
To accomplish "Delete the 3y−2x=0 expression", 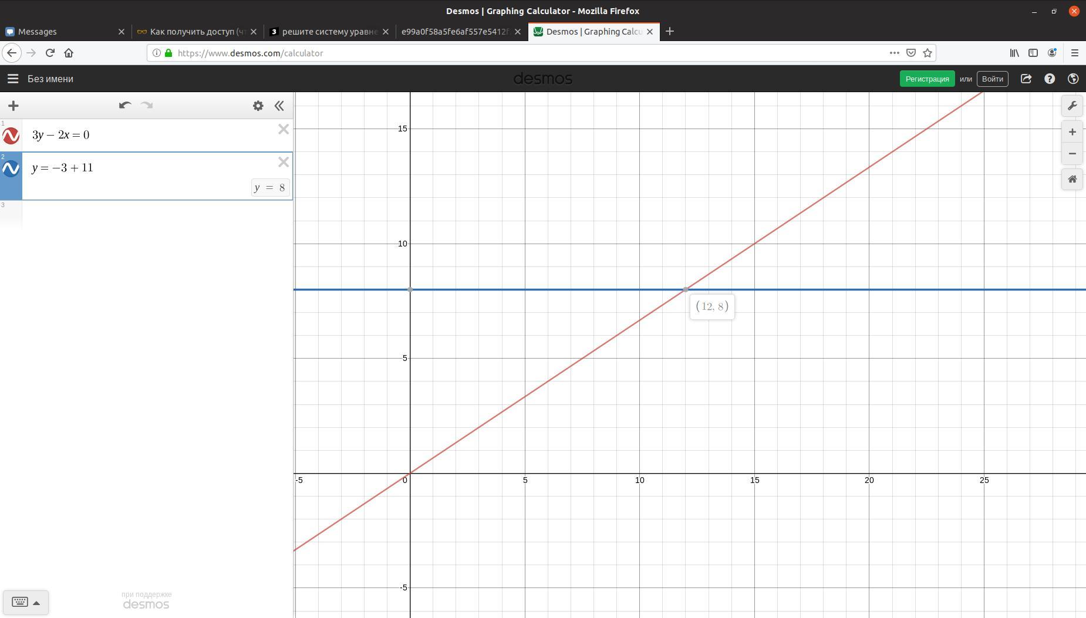I will tap(284, 129).
